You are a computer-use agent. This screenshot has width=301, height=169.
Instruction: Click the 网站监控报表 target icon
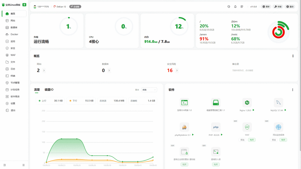pyautogui.click(x=278, y=127)
